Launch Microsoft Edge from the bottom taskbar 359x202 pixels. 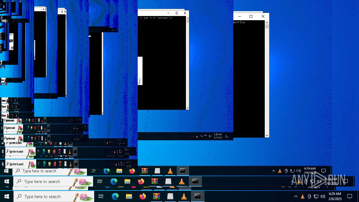coord(115,196)
